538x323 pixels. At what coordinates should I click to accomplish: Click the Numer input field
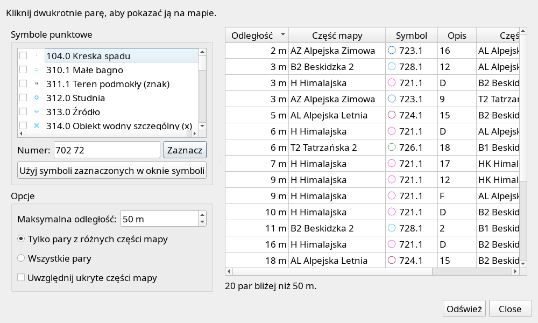coord(107,150)
